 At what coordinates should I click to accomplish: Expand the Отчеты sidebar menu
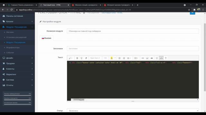tap(17, 85)
